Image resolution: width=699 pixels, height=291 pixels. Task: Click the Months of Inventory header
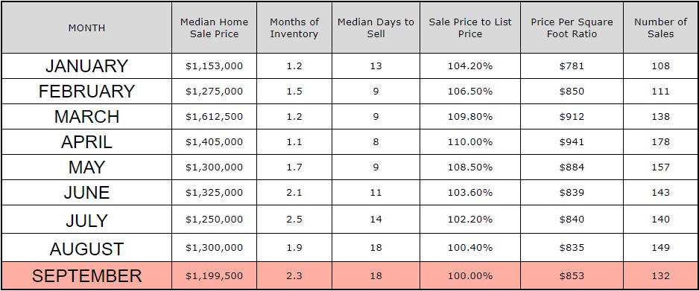click(x=294, y=28)
